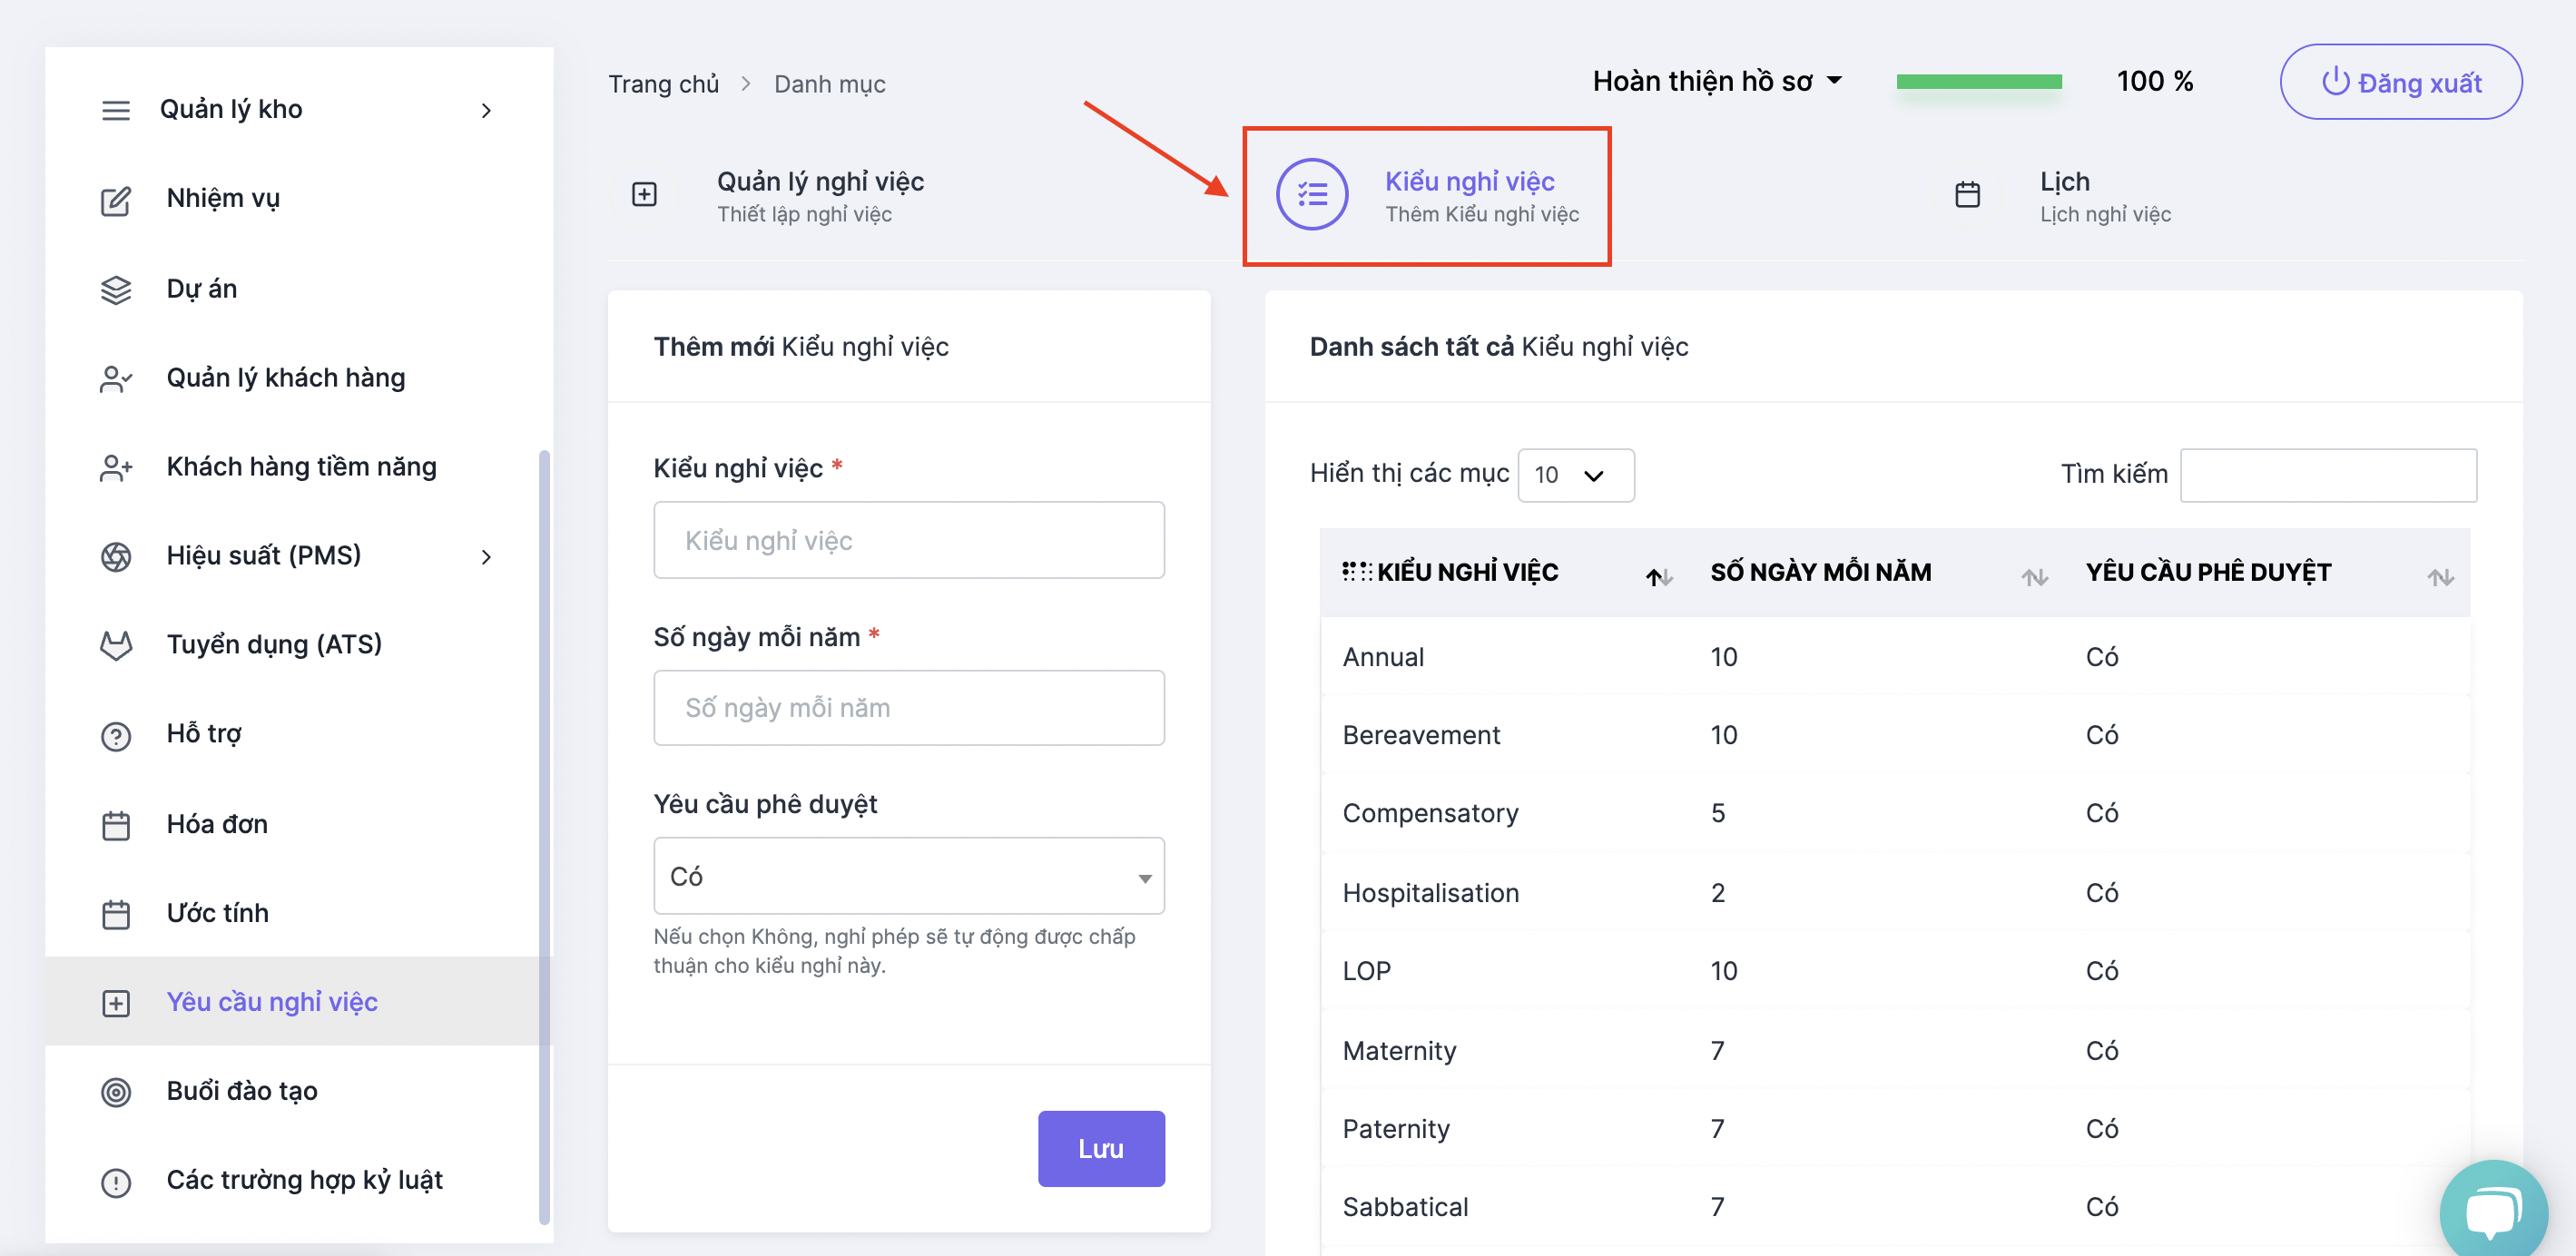
Task: Open the Hoàn thiện hồ sơ dropdown
Action: click(x=1717, y=81)
